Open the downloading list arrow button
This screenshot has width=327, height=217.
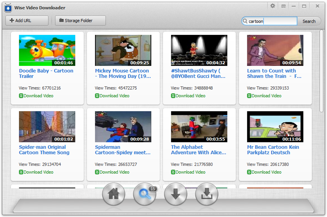coord(176,194)
